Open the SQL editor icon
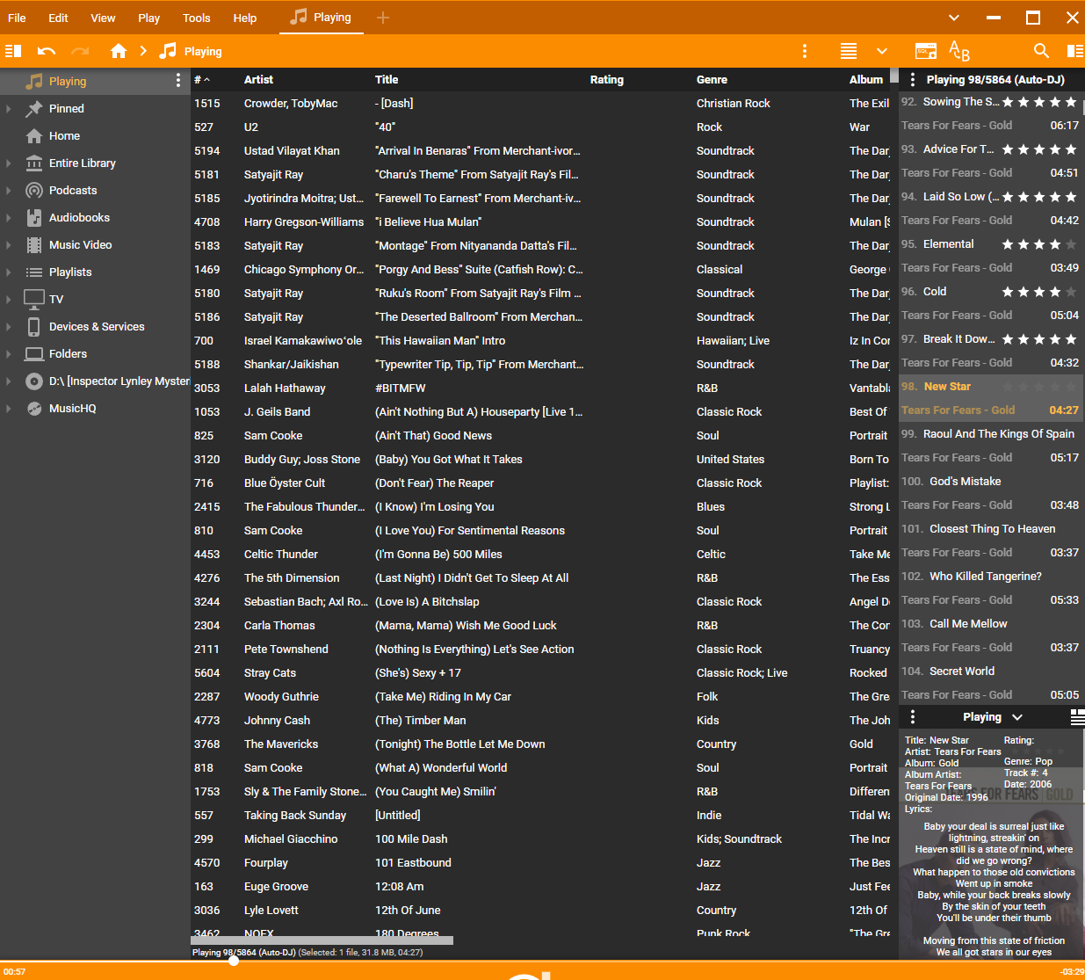The image size is (1085, 980). click(x=926, y=51)
